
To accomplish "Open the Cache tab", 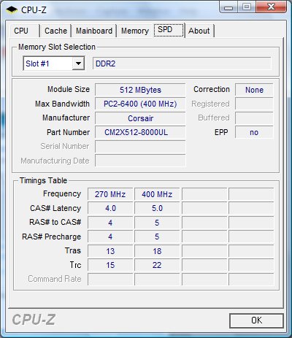I will click(x=55, y=31).
